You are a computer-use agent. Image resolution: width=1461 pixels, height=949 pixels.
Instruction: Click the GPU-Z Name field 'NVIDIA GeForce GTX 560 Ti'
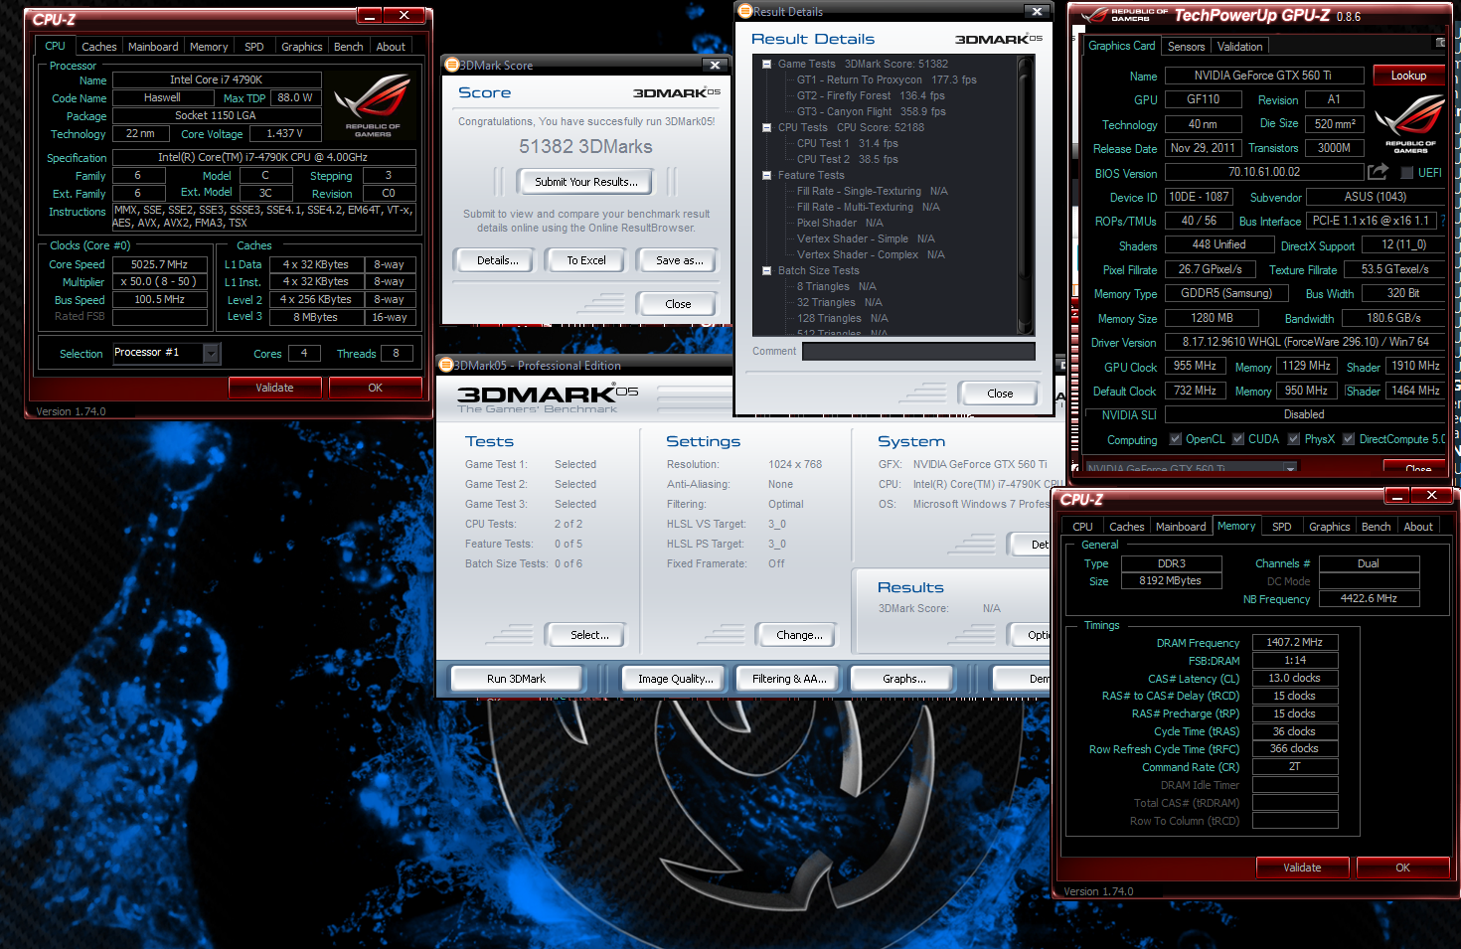[x=1262, y=76]
